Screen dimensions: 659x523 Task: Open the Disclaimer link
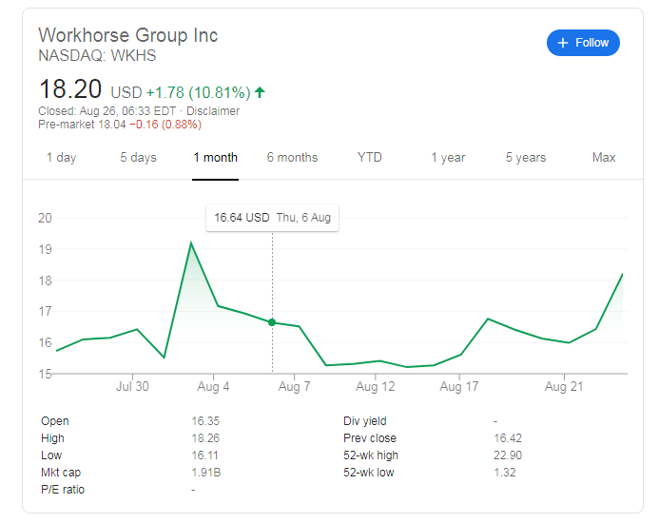pos(213,111)
